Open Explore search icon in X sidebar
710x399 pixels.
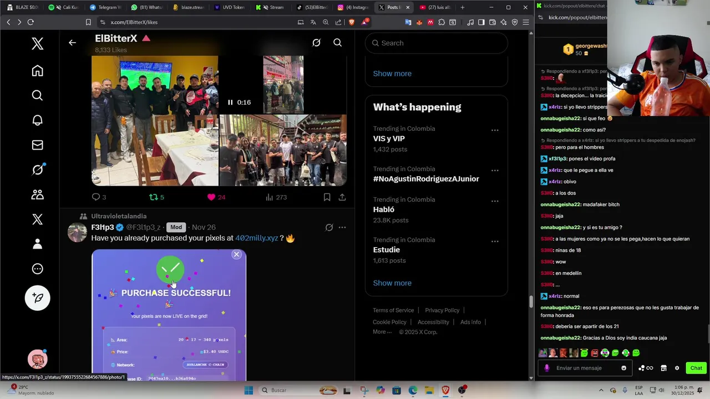(x=37, y=95)
